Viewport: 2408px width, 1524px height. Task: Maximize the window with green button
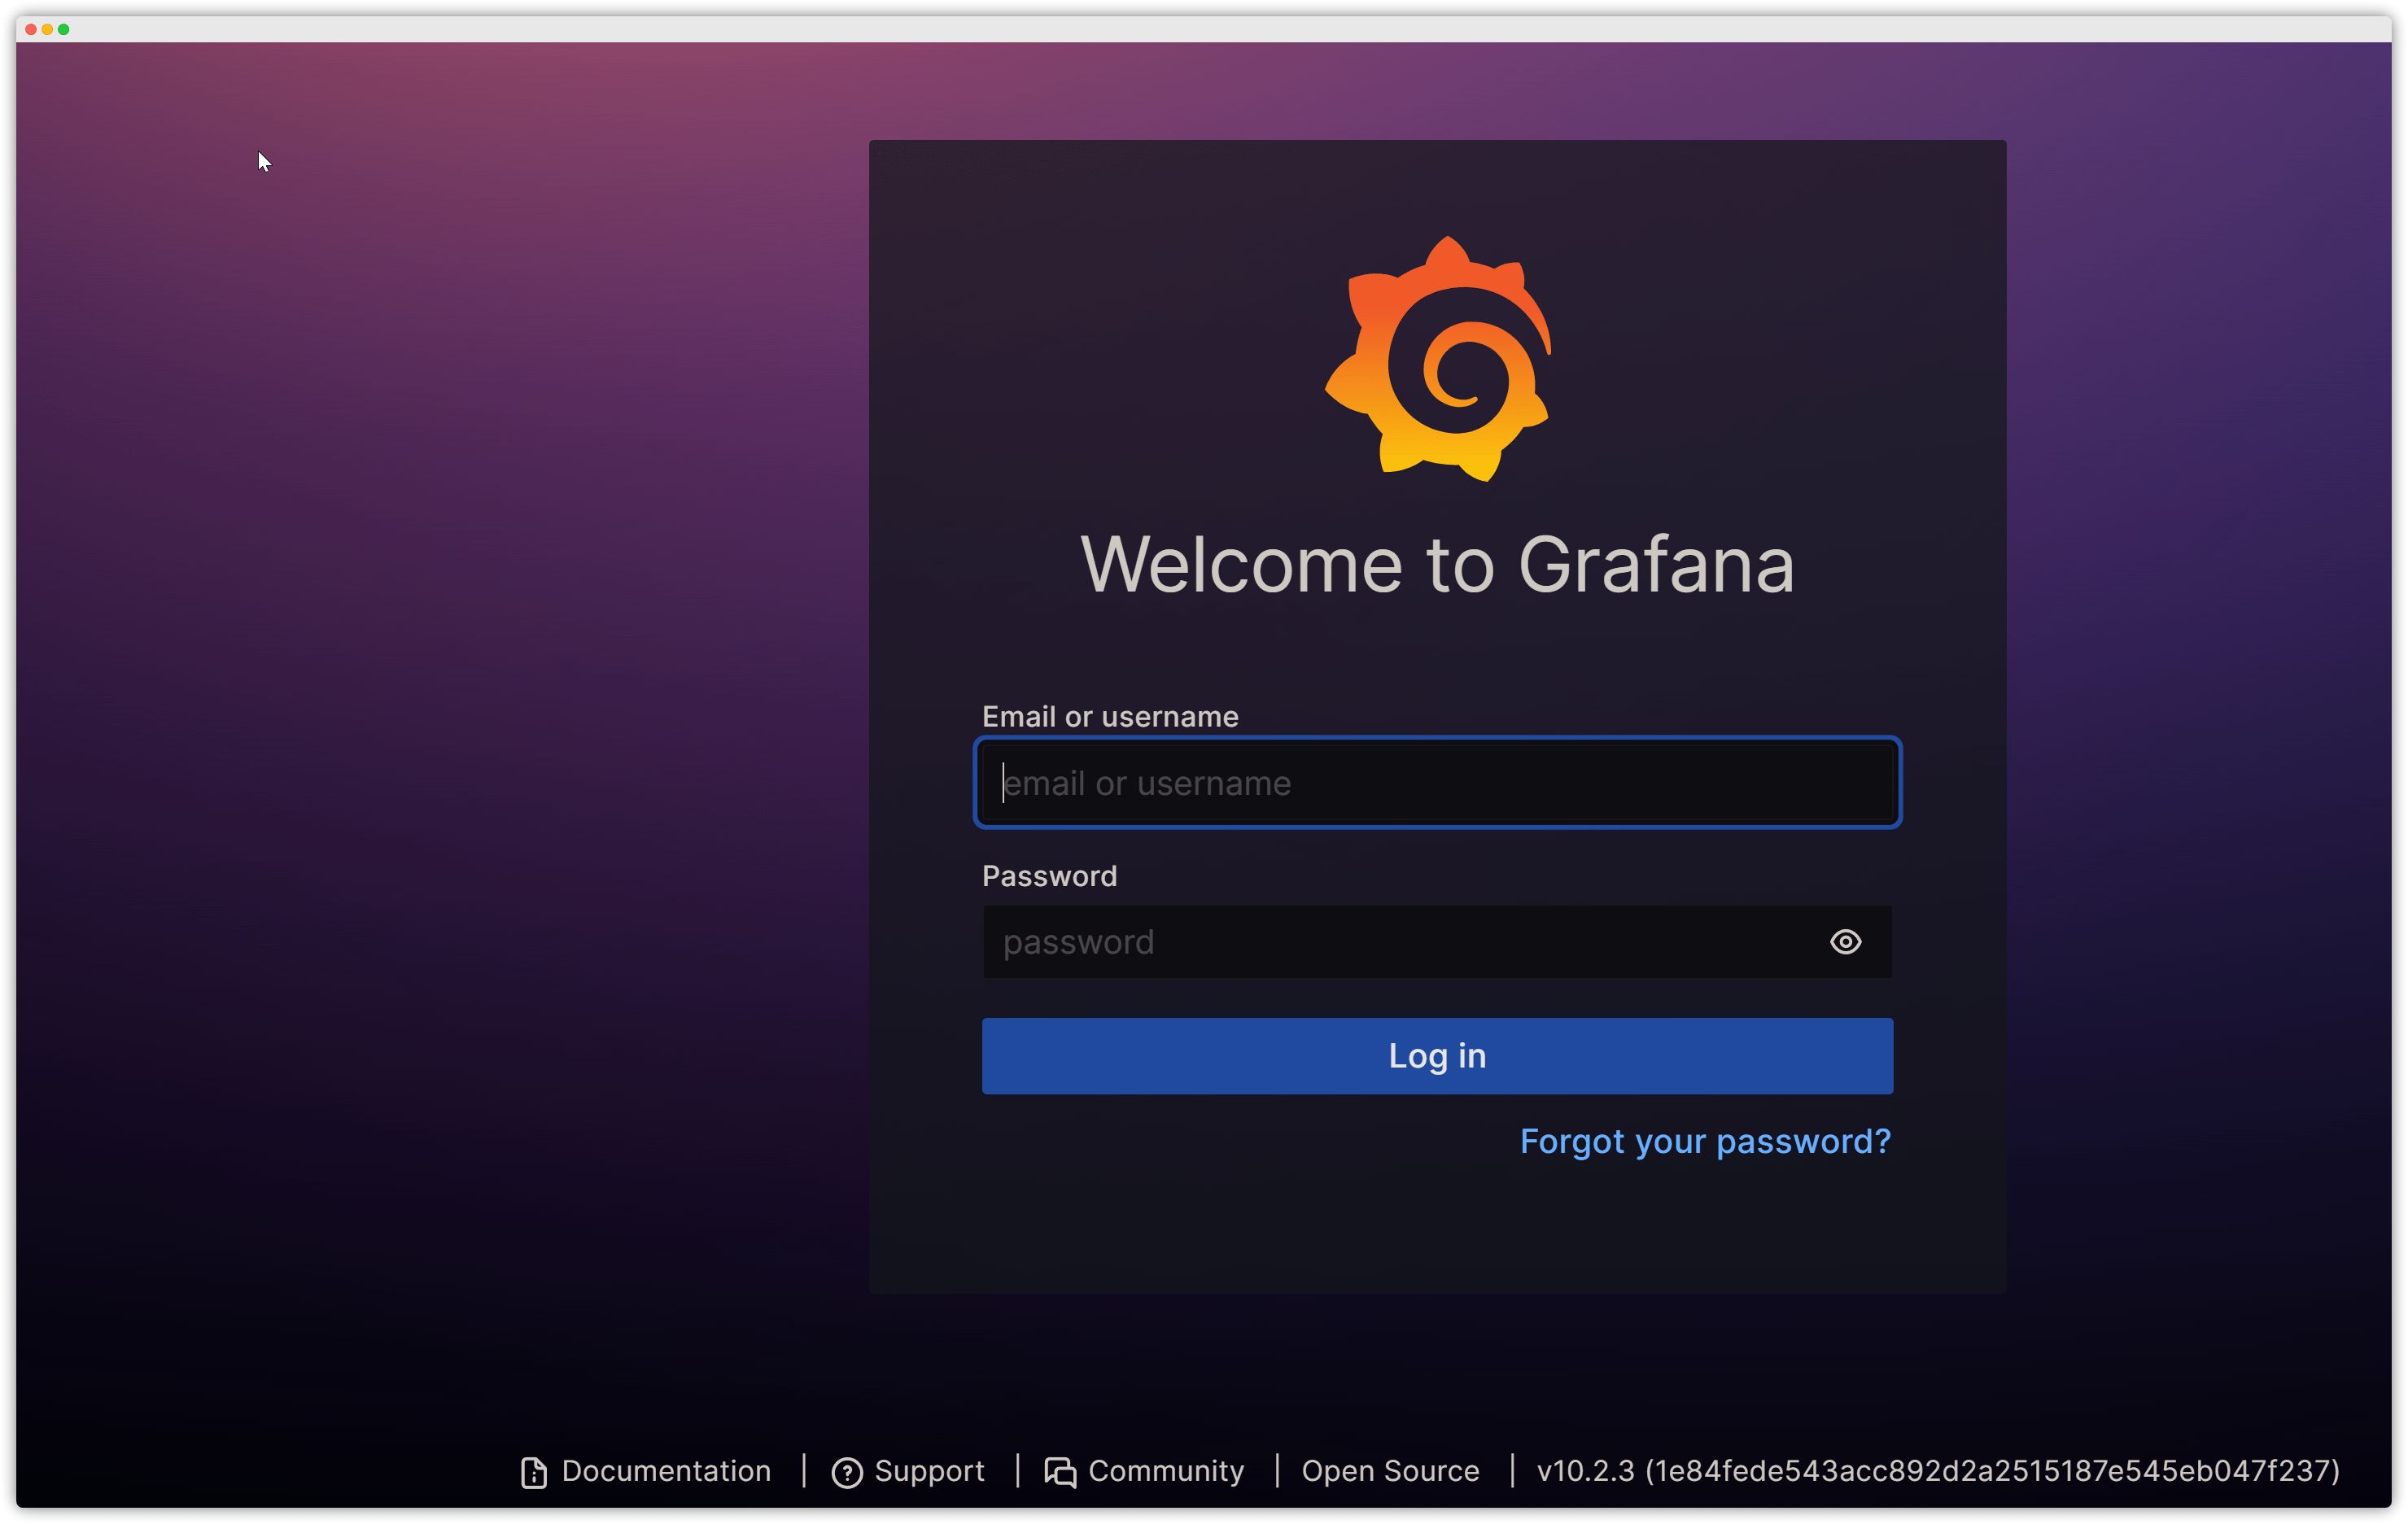point(63,29)
